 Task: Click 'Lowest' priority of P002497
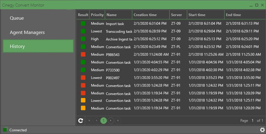click(x=96, y=78)
